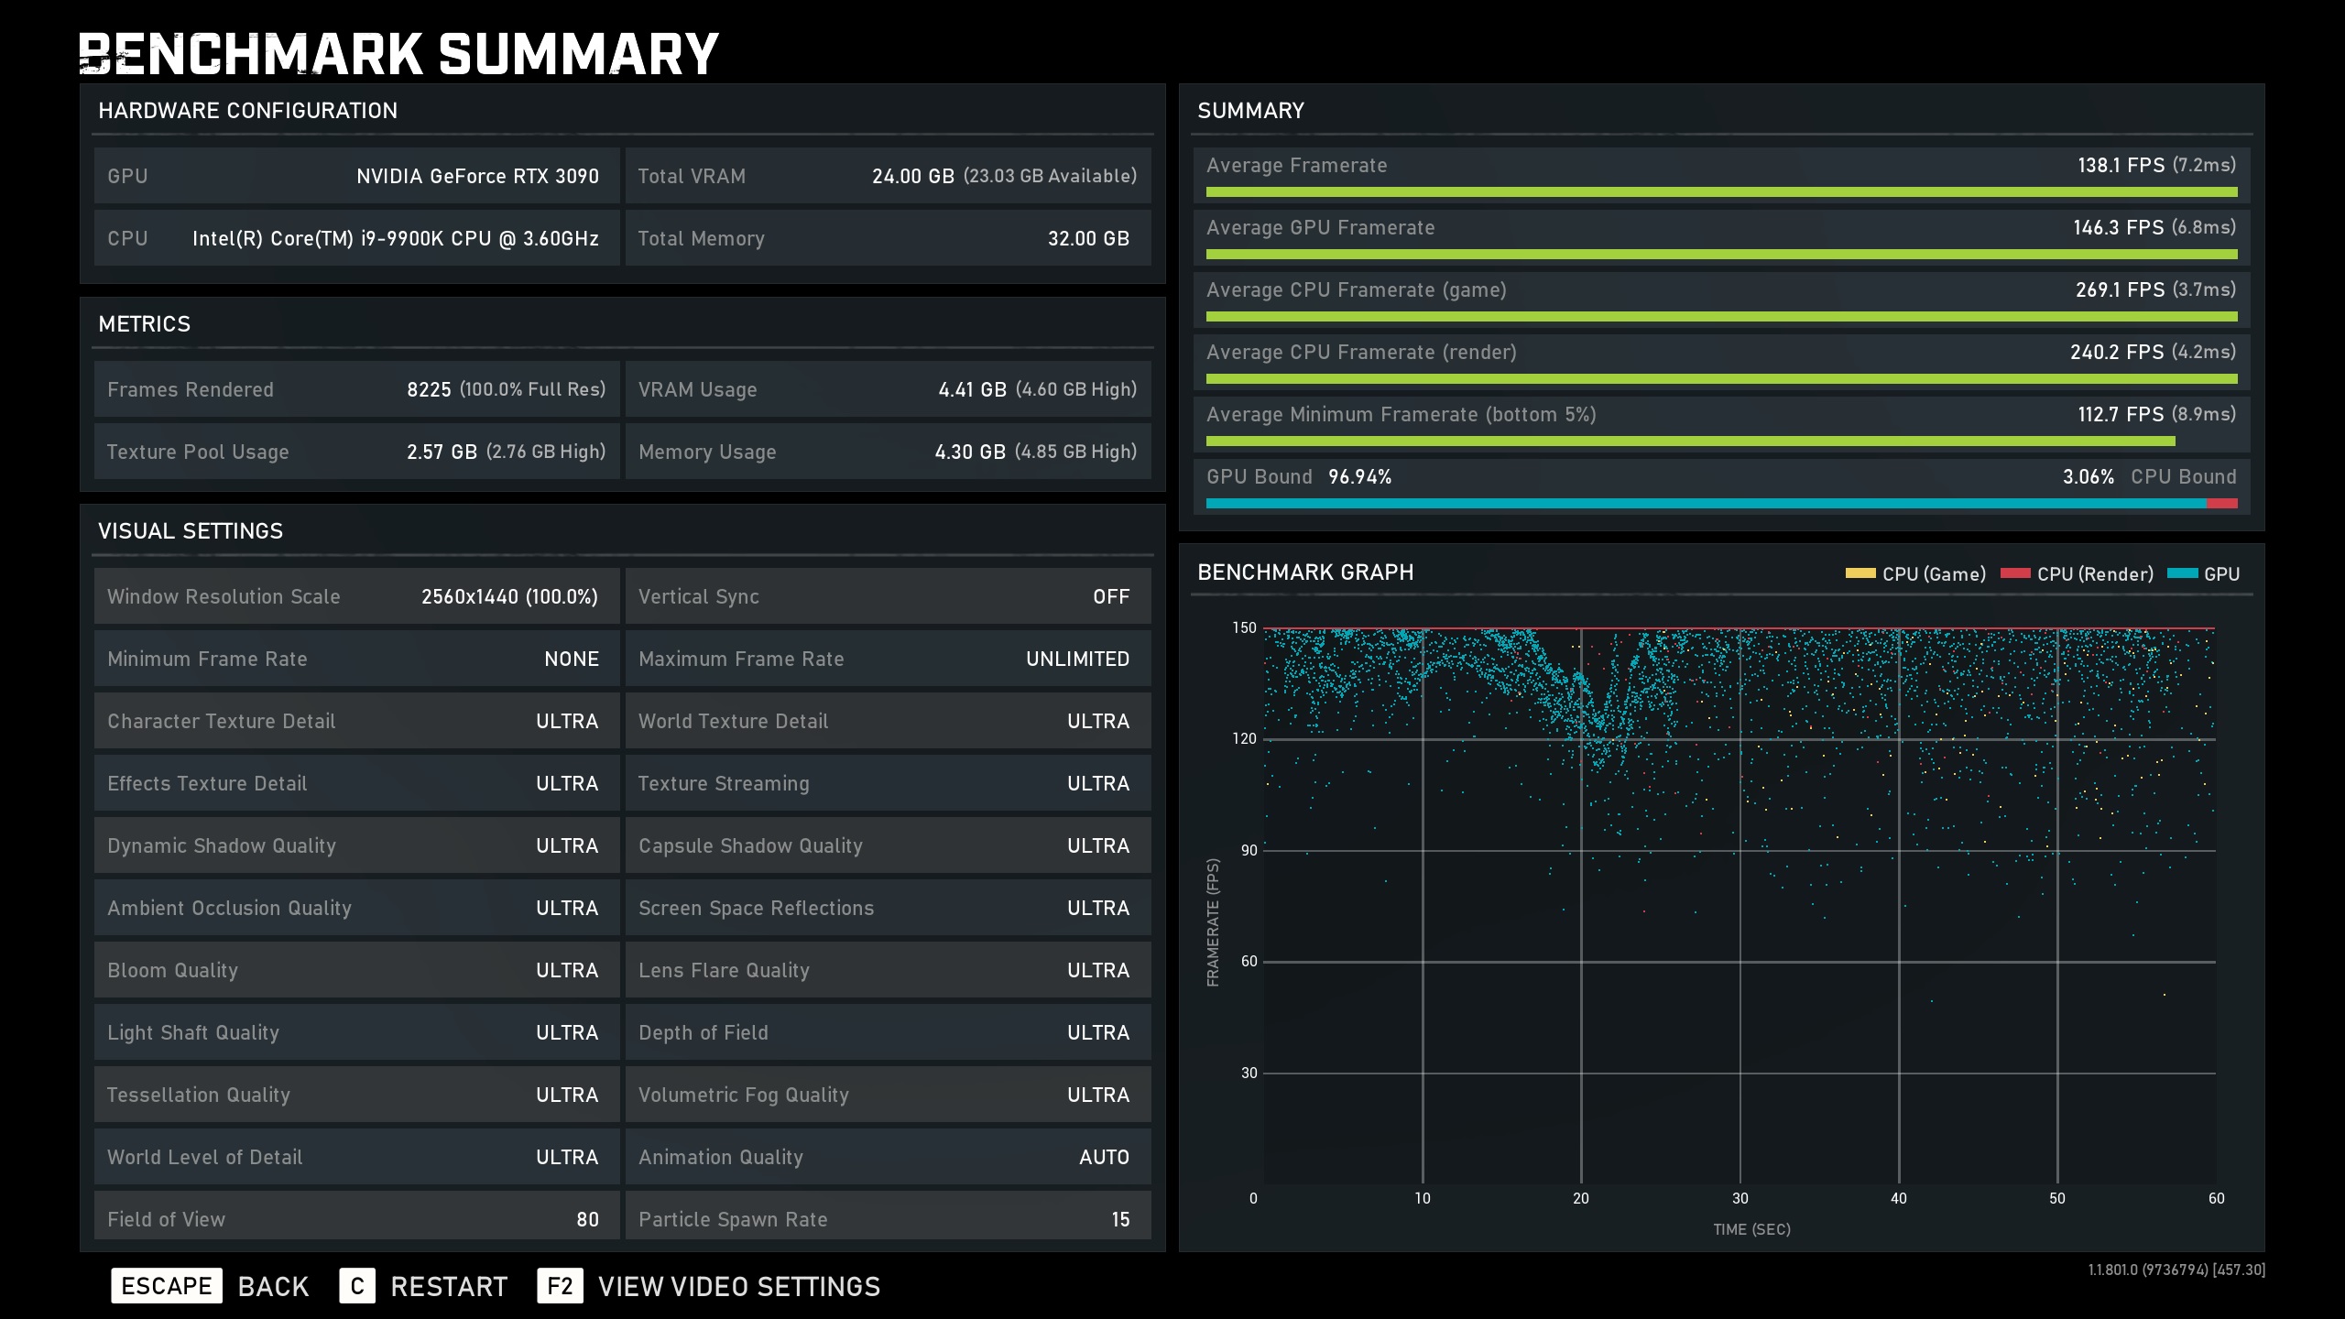The width and height of the screenshot is (2345, 1319).
Task: Click the yellow CPU (Game) legend swatch
Action: pos(1860,573)
